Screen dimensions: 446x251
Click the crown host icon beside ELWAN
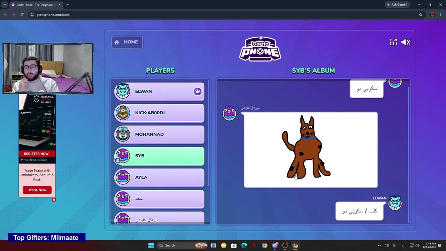[x=198, y=91]
